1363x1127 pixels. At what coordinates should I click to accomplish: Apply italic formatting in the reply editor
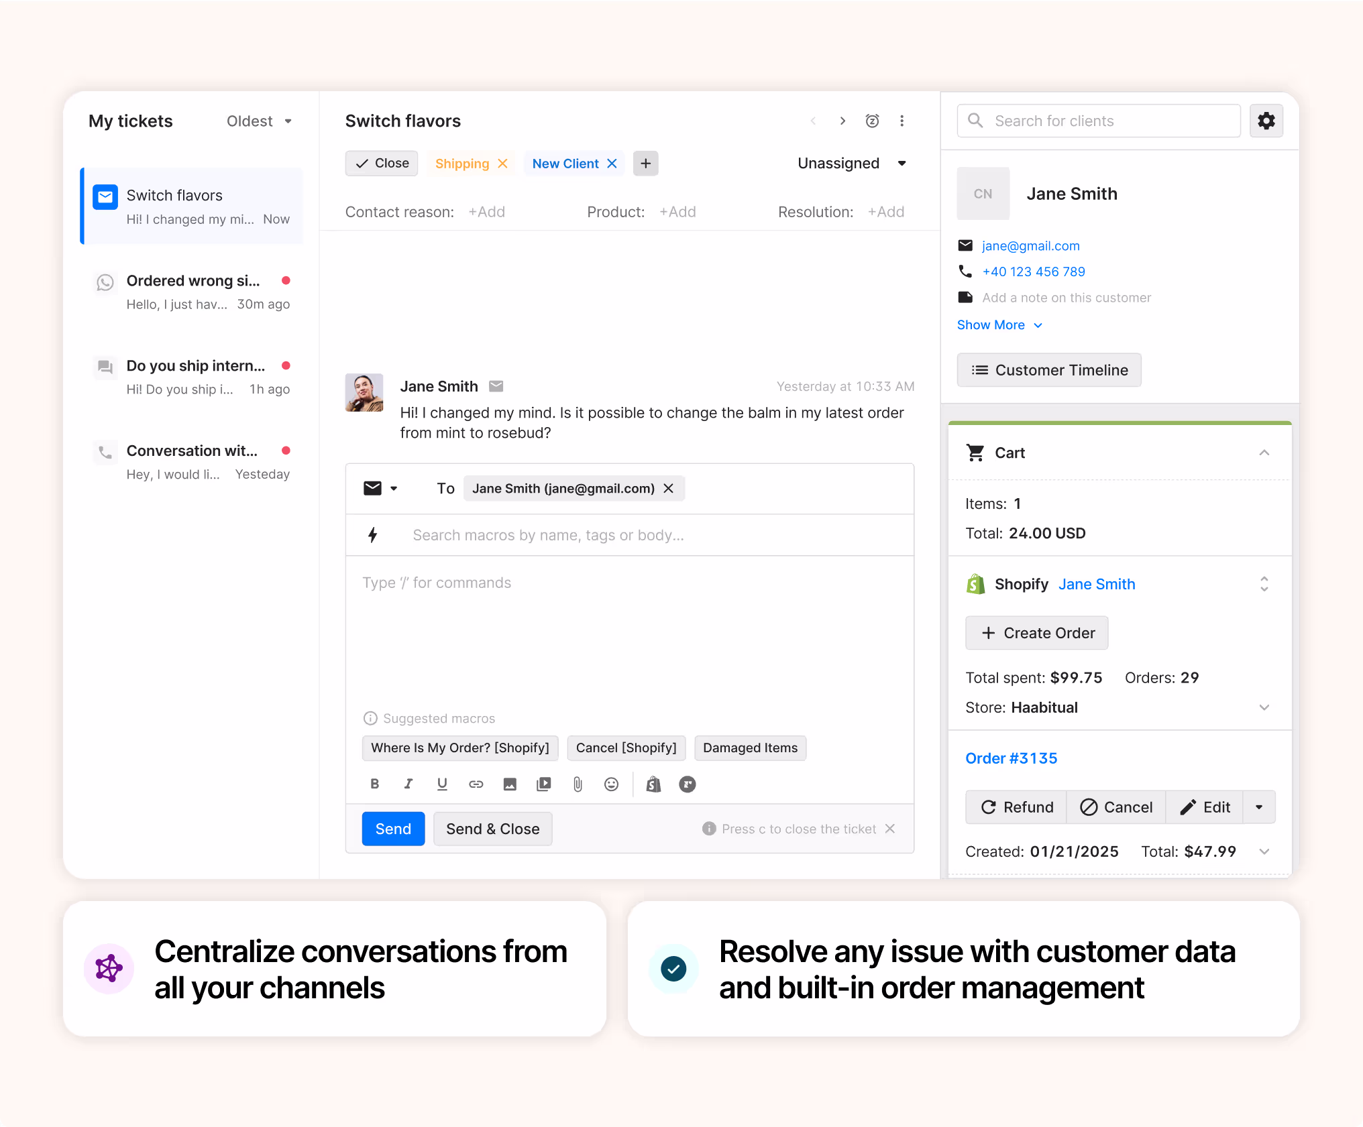pos(408,784)
